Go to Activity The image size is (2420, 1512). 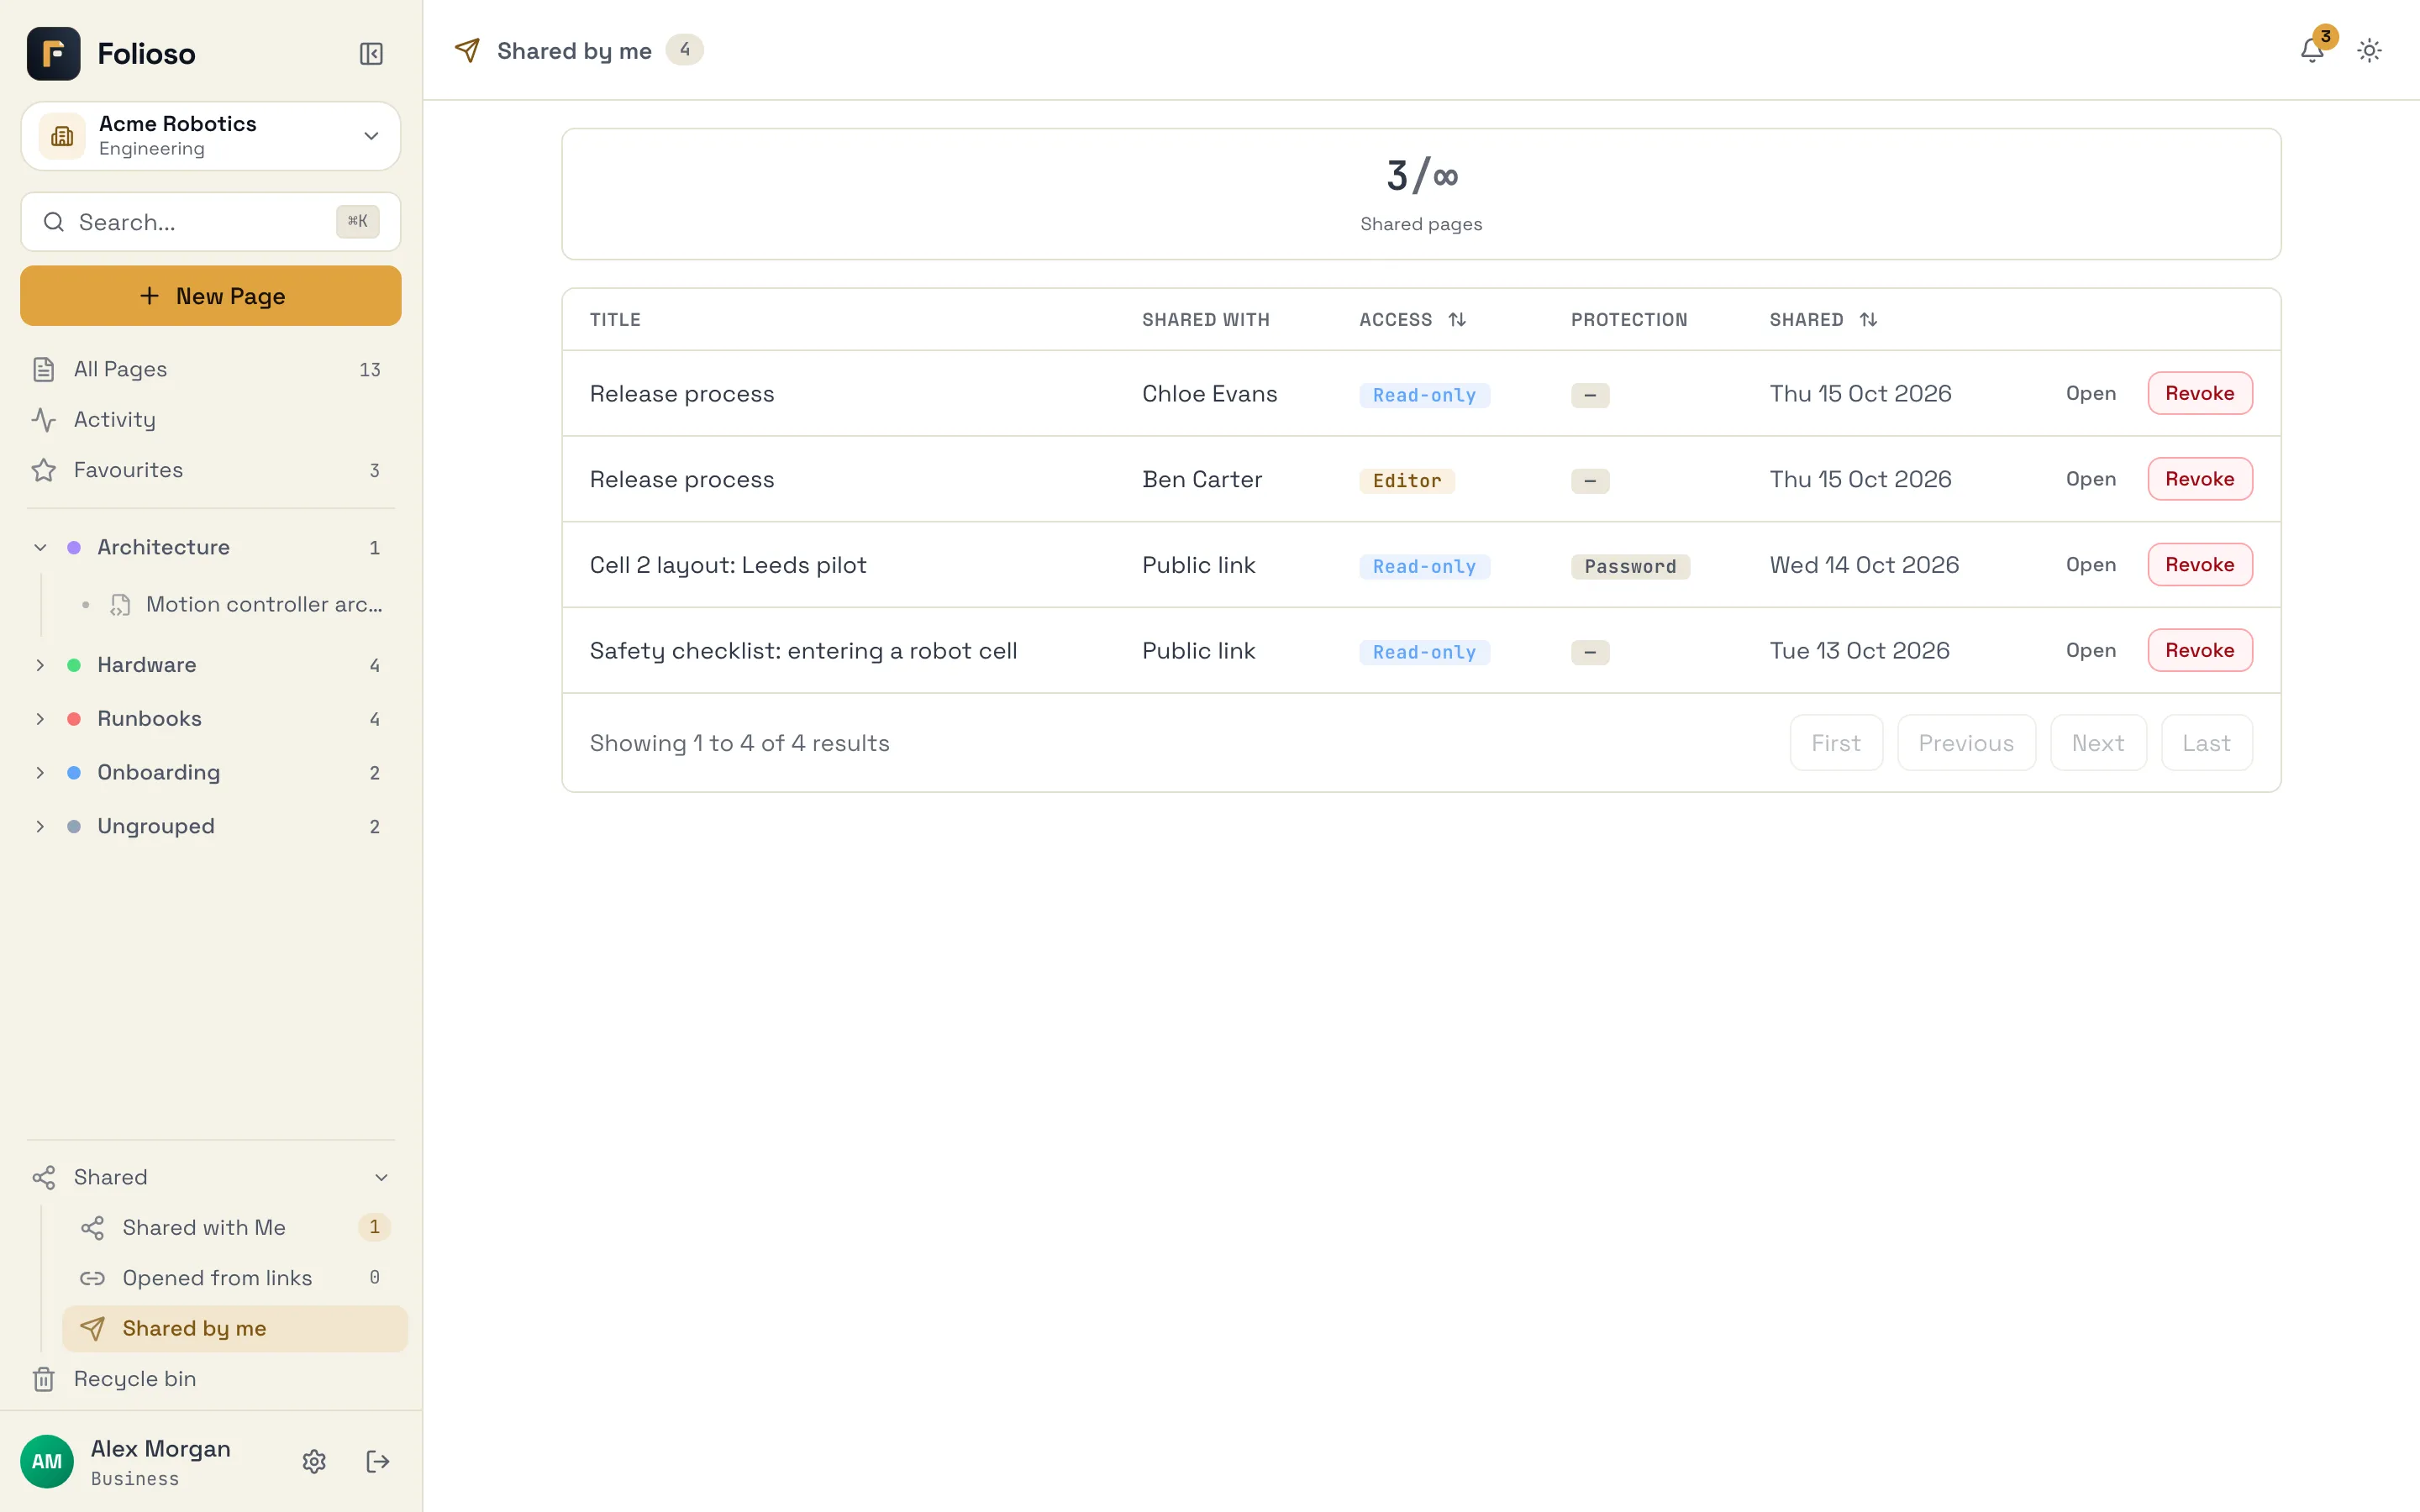[211, 420]
